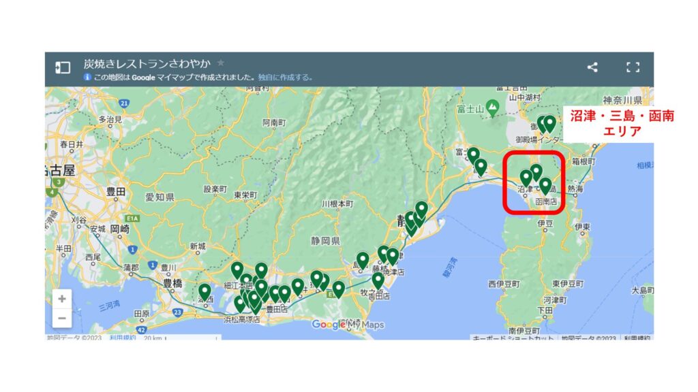This screenshot has height=392, width=698.
Task: Click the 西伊豆町 town label
Action: [x=504, y=284]
